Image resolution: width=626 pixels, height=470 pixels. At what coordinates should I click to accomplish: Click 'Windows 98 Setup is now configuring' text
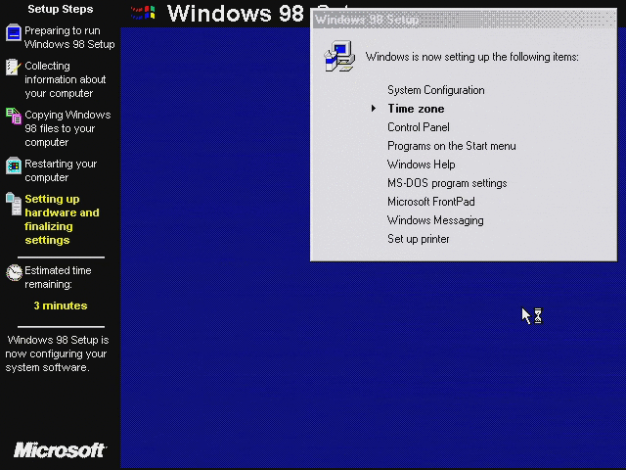pyautogui.click(x=57, y=353)
